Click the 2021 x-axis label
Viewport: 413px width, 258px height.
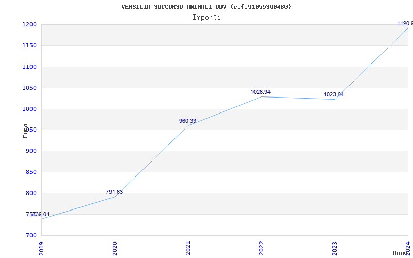pyautogui.click(x=188, y=248)
